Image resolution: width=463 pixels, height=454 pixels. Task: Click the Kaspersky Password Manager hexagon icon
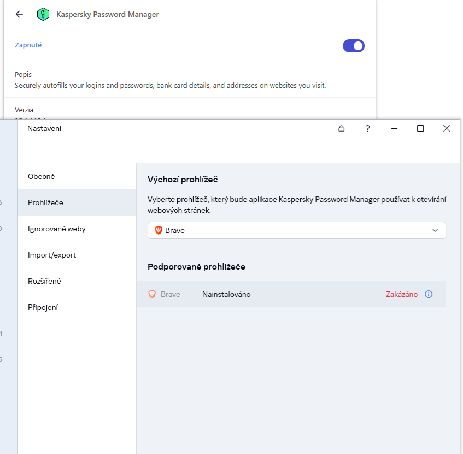click(43, 14)
